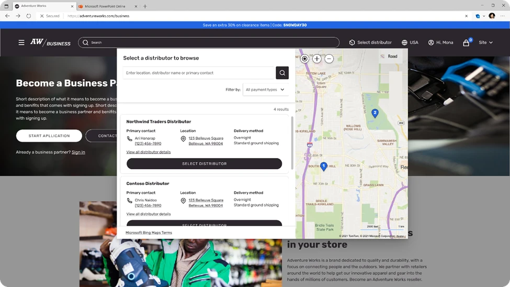This screenshot has width=510, height=287.
Task: Zoom in on the map
Action: tap(317, 59)
